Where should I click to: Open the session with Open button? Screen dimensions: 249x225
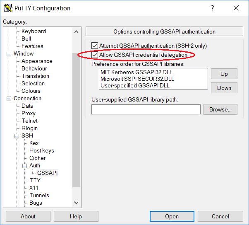[172, 216]
